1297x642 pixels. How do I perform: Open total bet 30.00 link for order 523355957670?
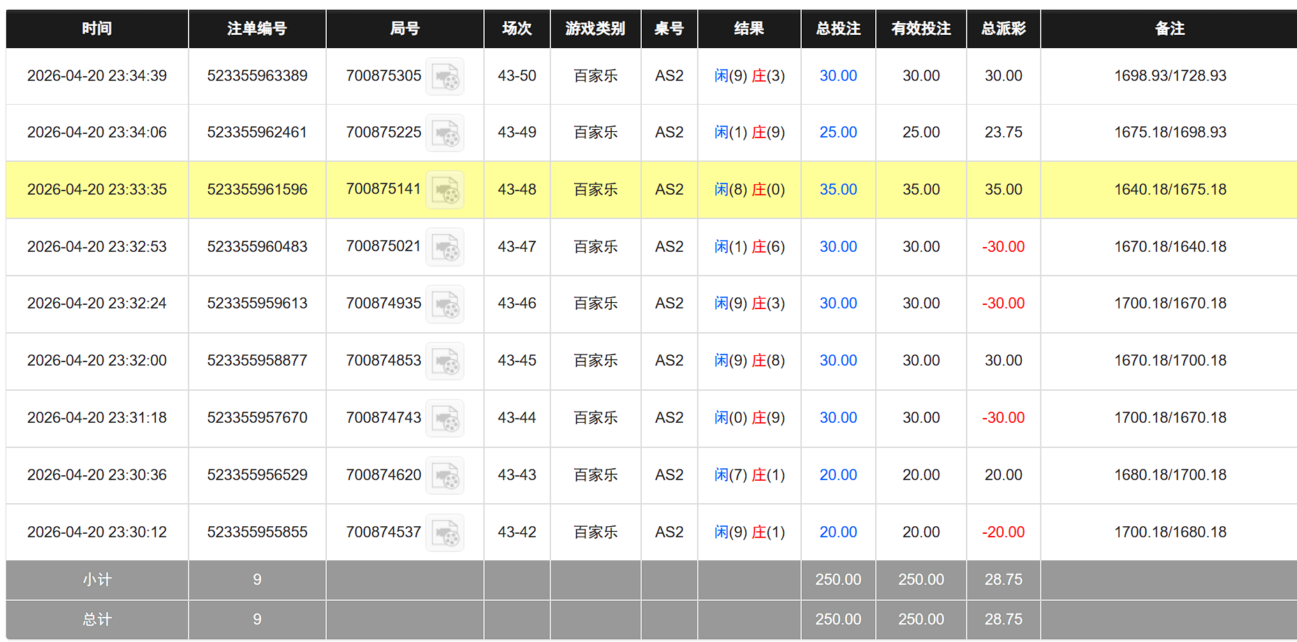(x=838, y=417)
